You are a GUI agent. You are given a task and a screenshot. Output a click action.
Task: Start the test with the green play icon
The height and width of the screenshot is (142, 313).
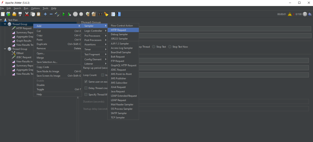point(64,14)
